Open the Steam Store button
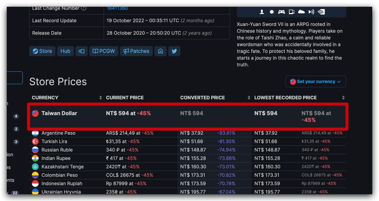The height and width of the screenshot is (201, 379). click(42, 51)
